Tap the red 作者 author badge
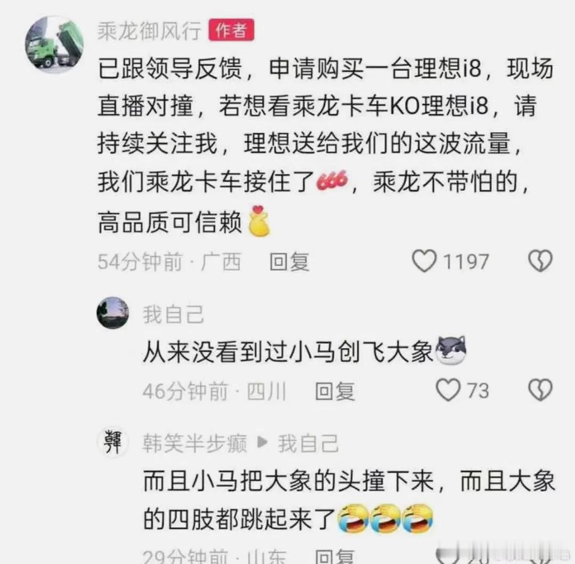575x564 pixels. (231, 30)
